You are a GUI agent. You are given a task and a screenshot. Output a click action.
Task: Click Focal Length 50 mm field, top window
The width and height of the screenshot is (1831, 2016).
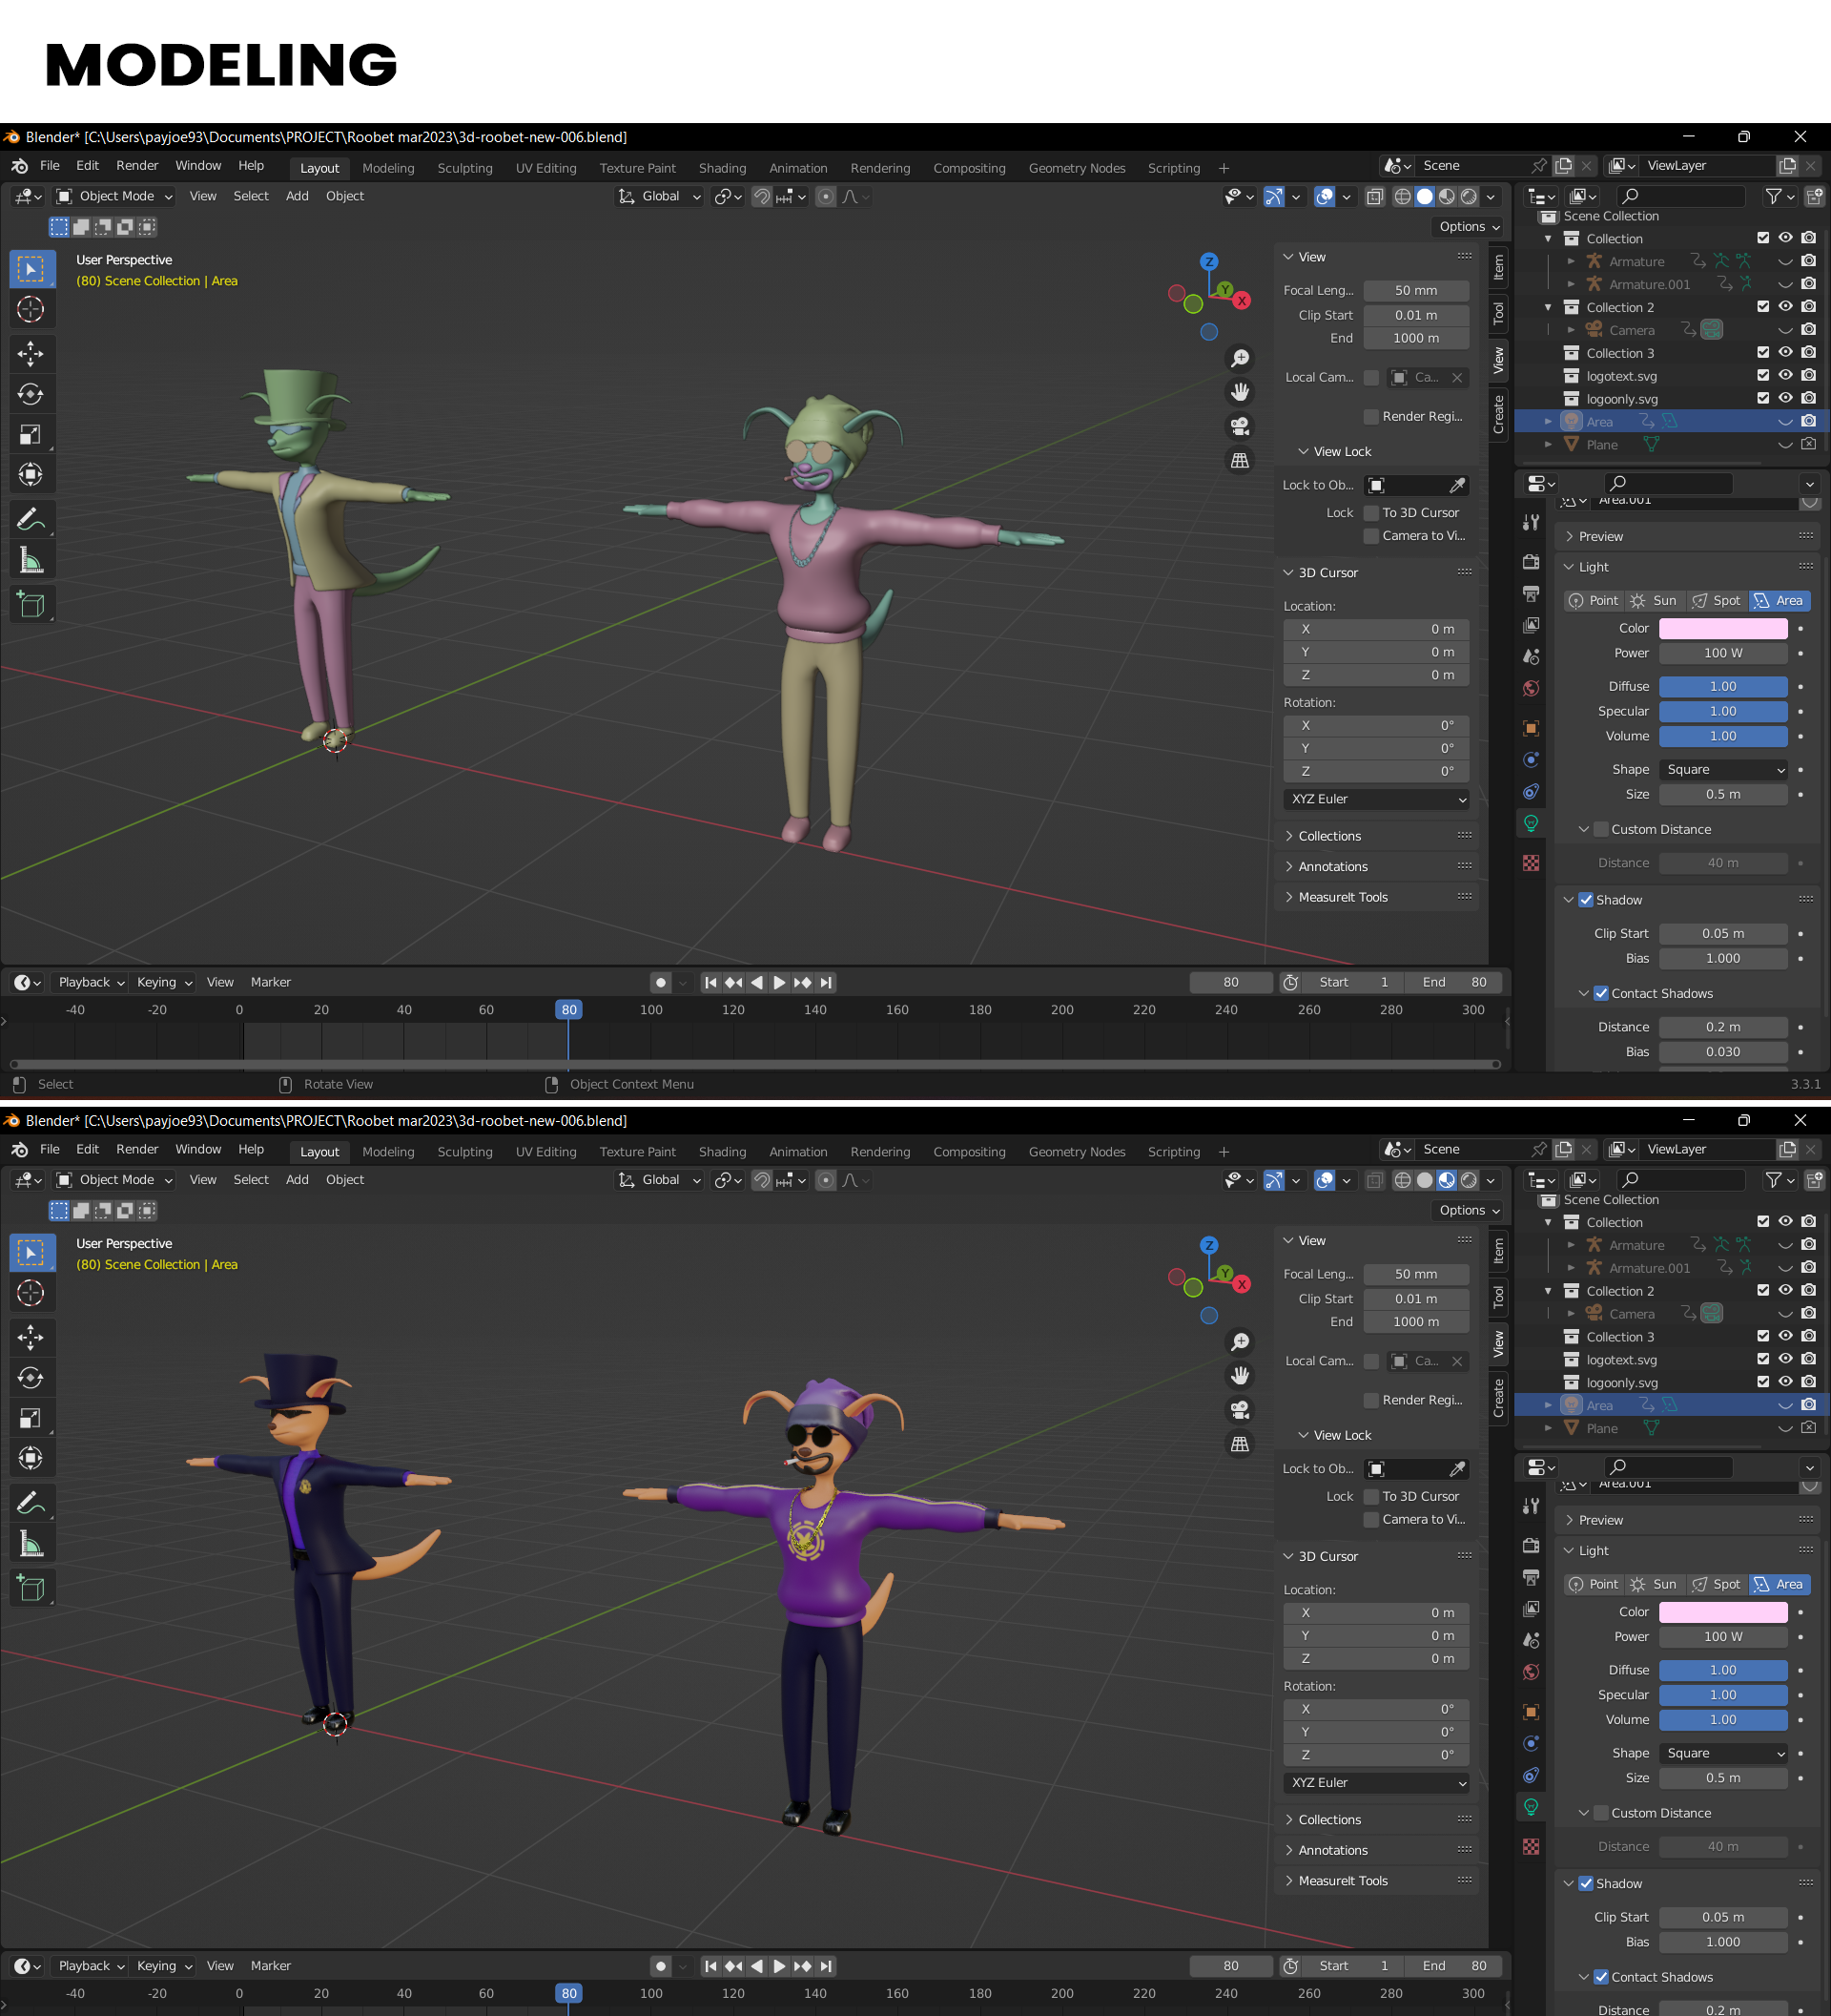pyautogui.click(x=1416, y=291)
